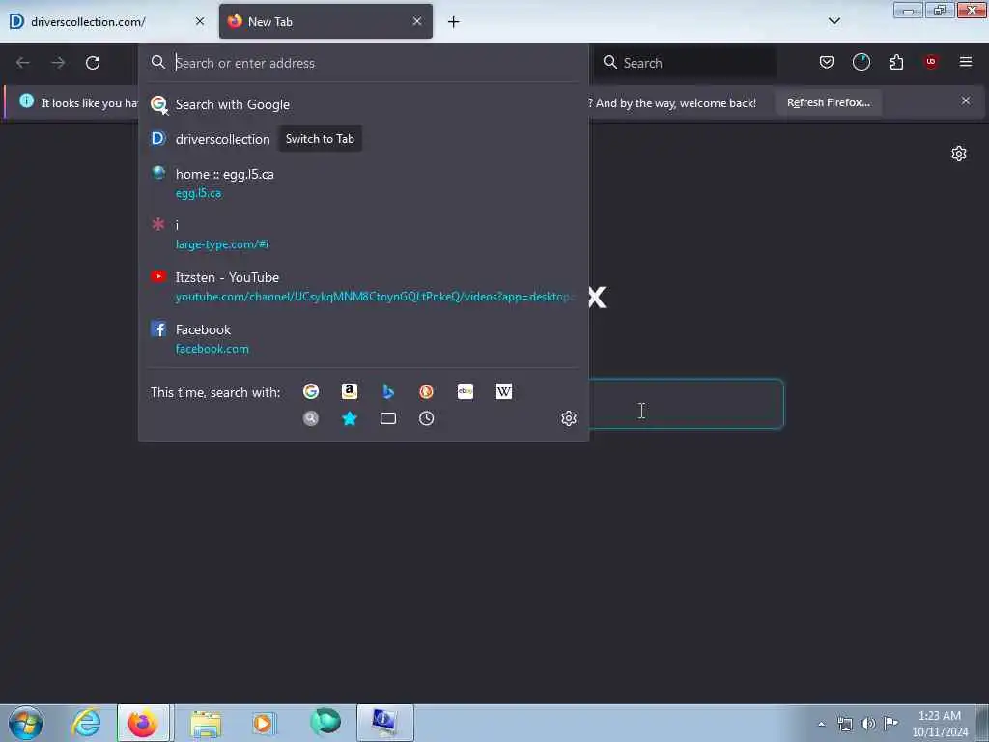Open the Firefox extensions puzzle icon

click(896, 62)
